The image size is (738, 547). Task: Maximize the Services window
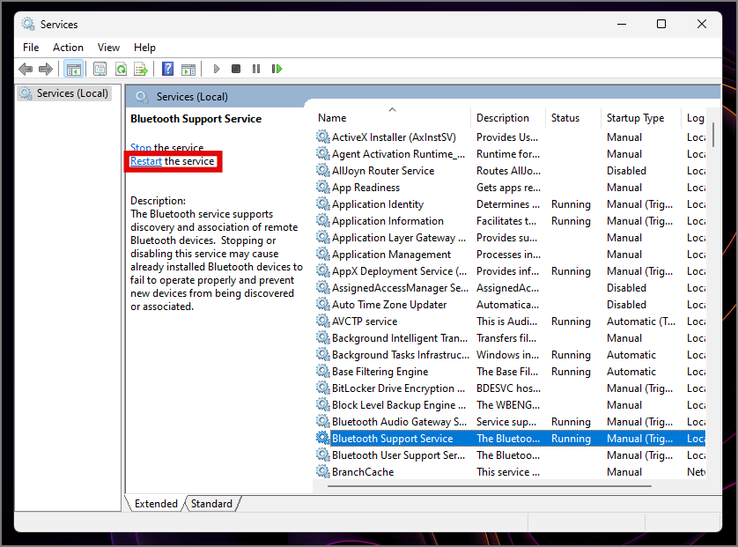click(661, 24)
